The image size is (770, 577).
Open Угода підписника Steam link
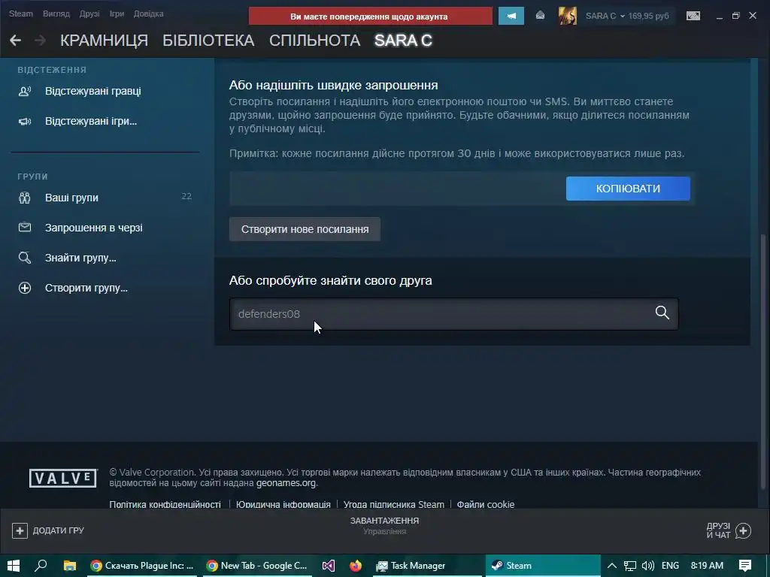[x=394, y=504]
